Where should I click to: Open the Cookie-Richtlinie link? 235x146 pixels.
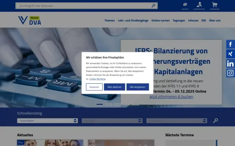coord(98,79)
